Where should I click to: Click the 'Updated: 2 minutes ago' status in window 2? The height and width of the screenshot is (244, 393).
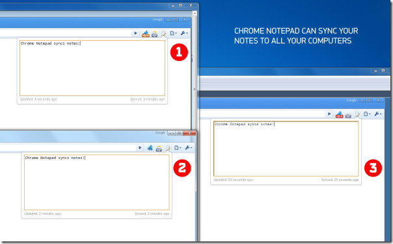42,213
